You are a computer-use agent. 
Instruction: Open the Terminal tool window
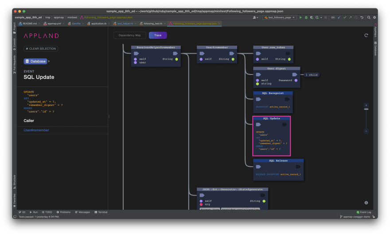coord(101,212)
